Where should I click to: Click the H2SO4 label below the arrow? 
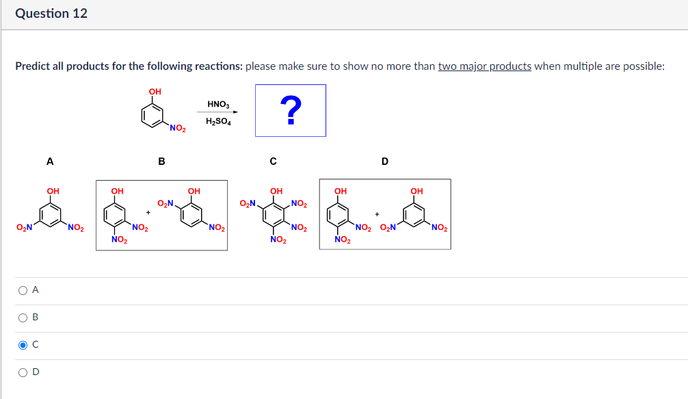coord(218,121)
